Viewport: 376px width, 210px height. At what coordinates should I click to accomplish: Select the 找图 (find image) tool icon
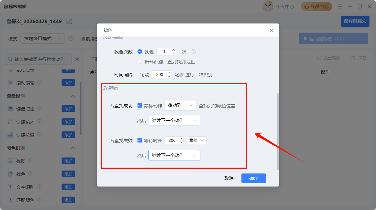[x=10, y=161]
